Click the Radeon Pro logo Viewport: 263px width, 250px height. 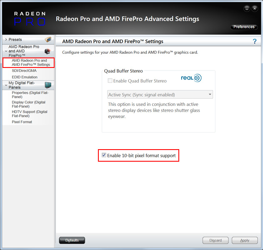tap(30, 18)
